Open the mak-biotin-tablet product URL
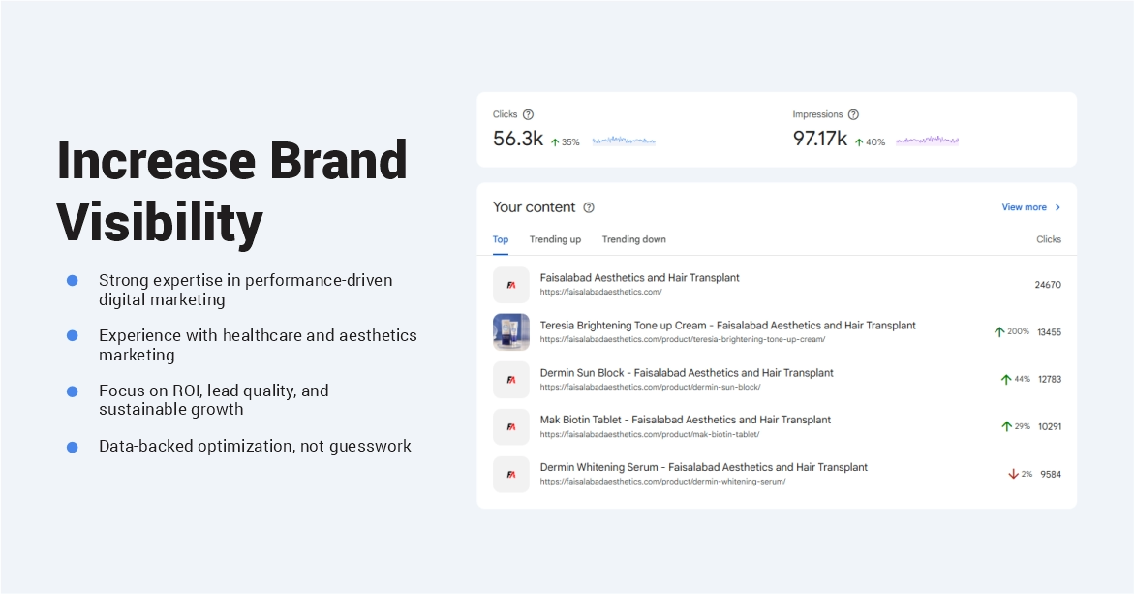The width and height of the screenshot is (1134, 594). [x=649, y=435]
